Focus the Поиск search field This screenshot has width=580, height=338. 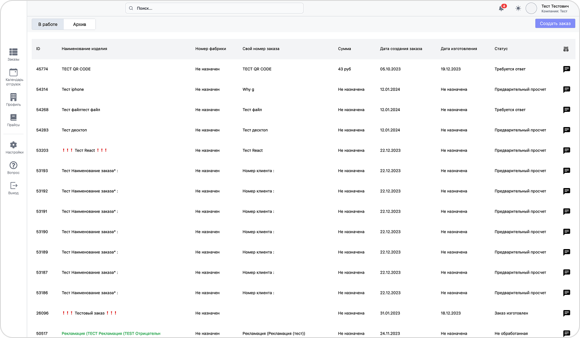[x=214, y=8]
